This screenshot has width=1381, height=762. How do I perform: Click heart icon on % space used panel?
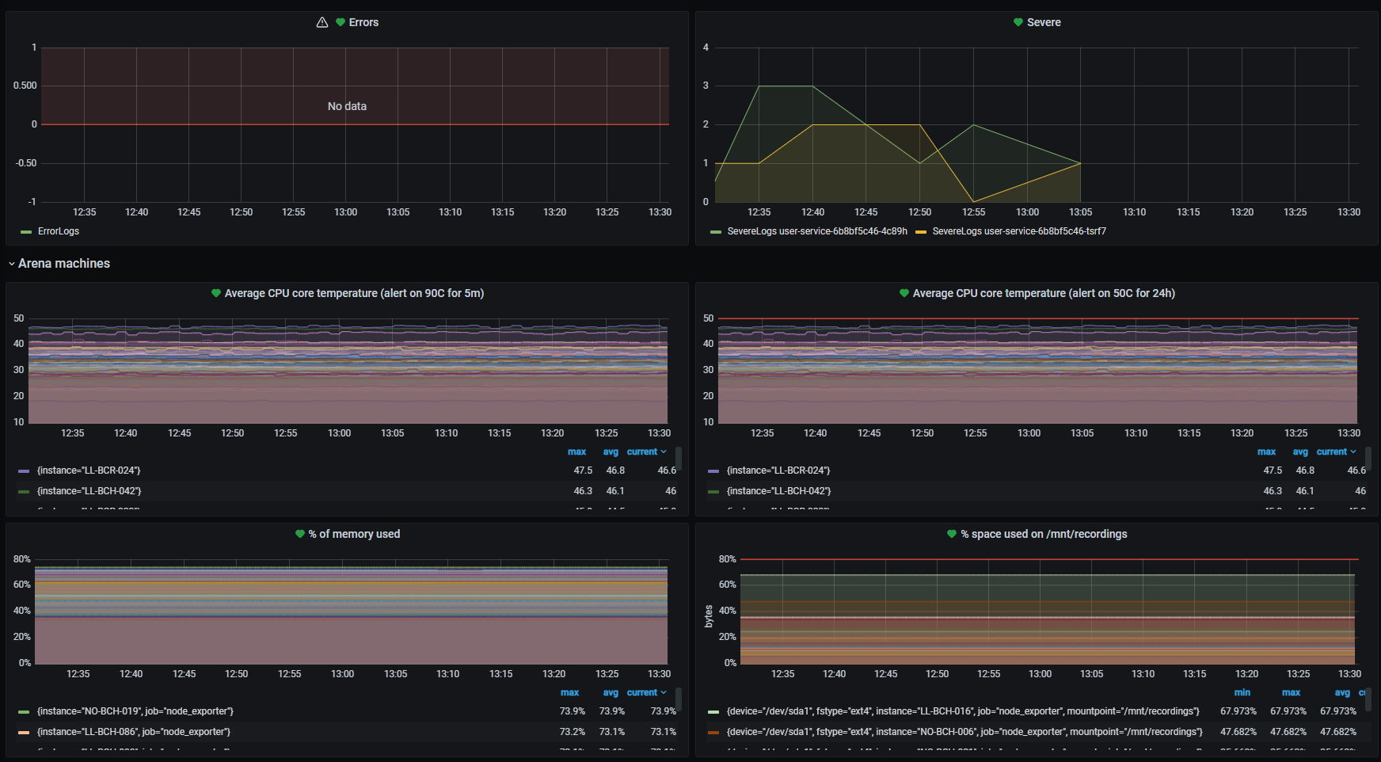click(x=952, y=534)
